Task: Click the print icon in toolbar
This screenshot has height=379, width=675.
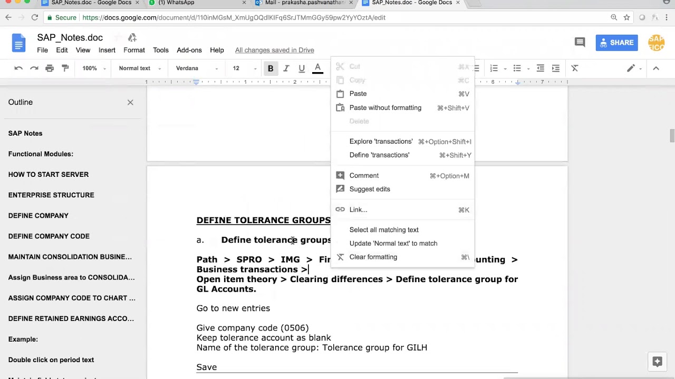Action: tap(50, 68)
